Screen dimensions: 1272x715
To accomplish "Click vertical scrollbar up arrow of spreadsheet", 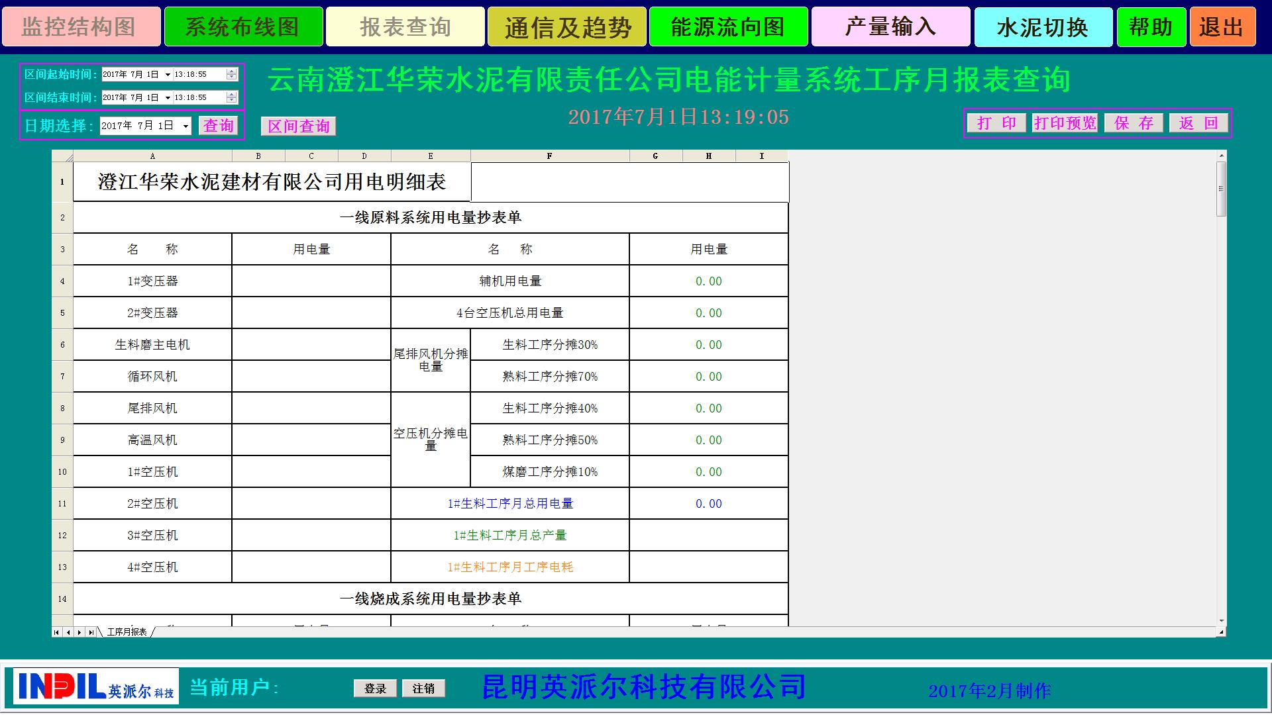I will [1222, 156].
